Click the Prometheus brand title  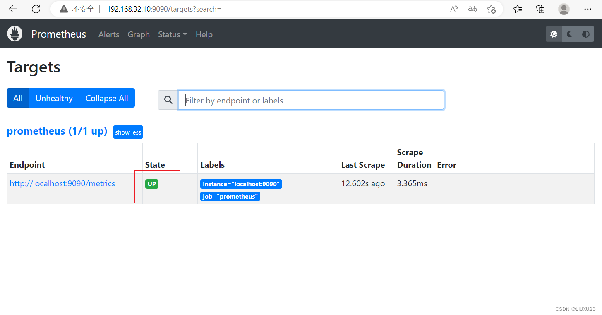pyautogui.click(x=59, y=34)
